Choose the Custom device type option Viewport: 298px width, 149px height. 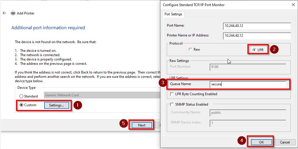point(21,105)
